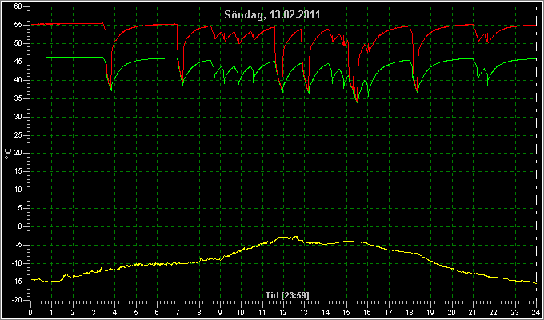Select hour 7 on the time axis

(178, 312)
